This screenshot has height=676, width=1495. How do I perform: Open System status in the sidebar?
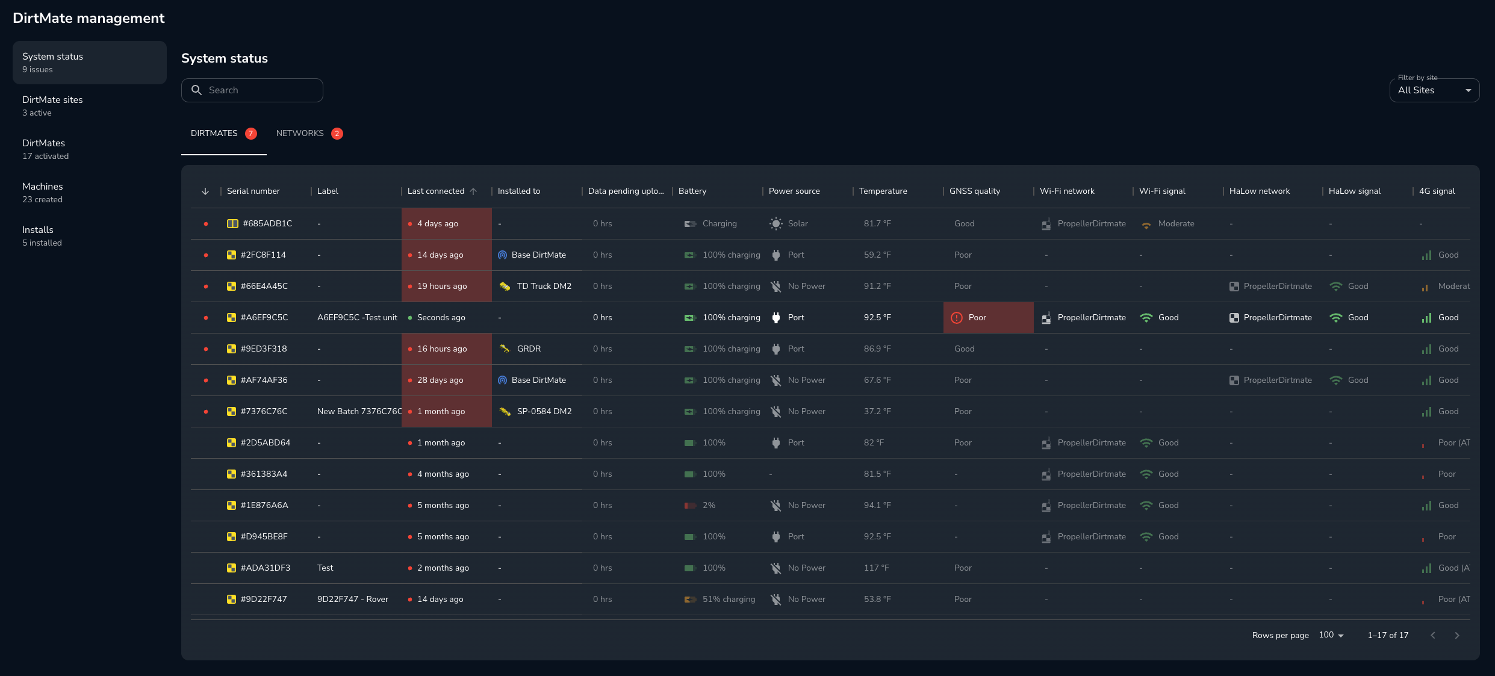click(89, 63)
